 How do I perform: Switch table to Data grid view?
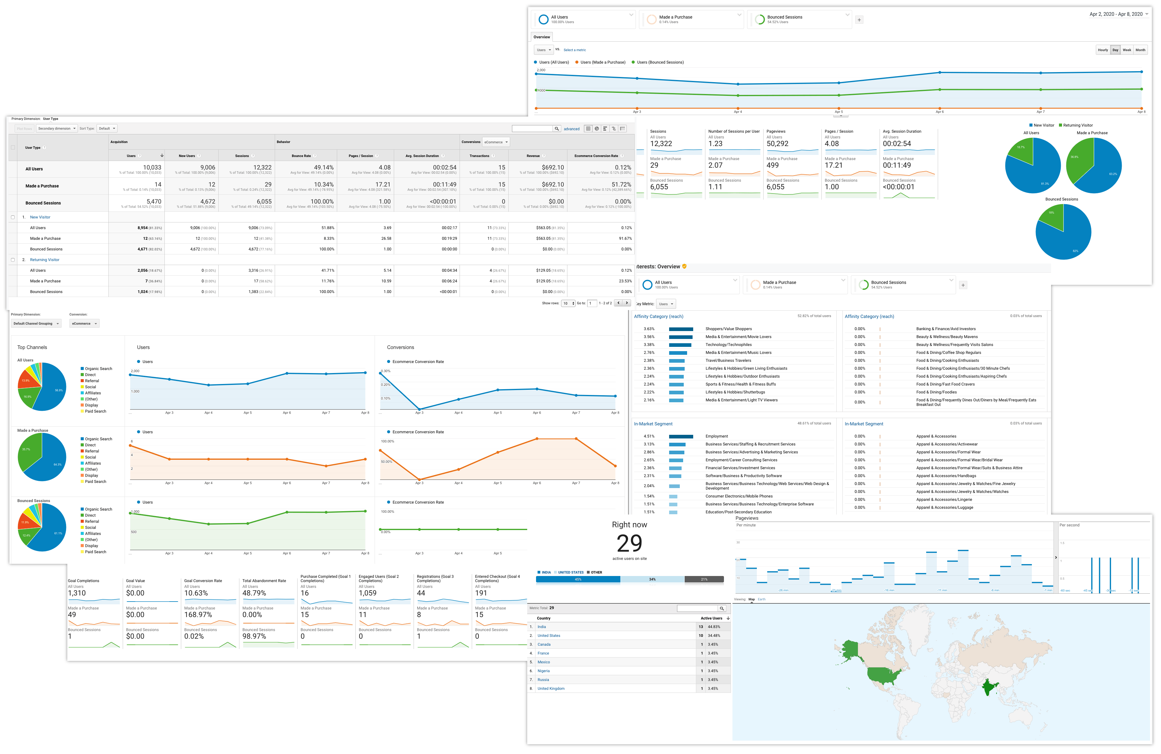coord(588,129)
